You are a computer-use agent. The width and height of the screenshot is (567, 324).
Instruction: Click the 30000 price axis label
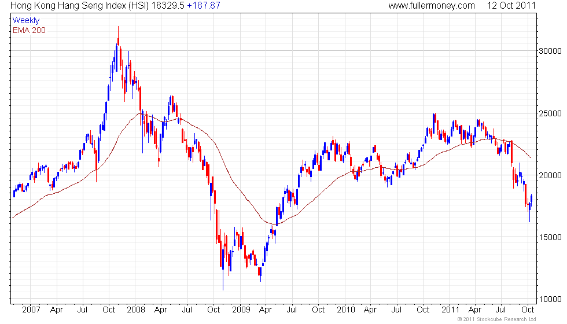[x=550, y=51]
